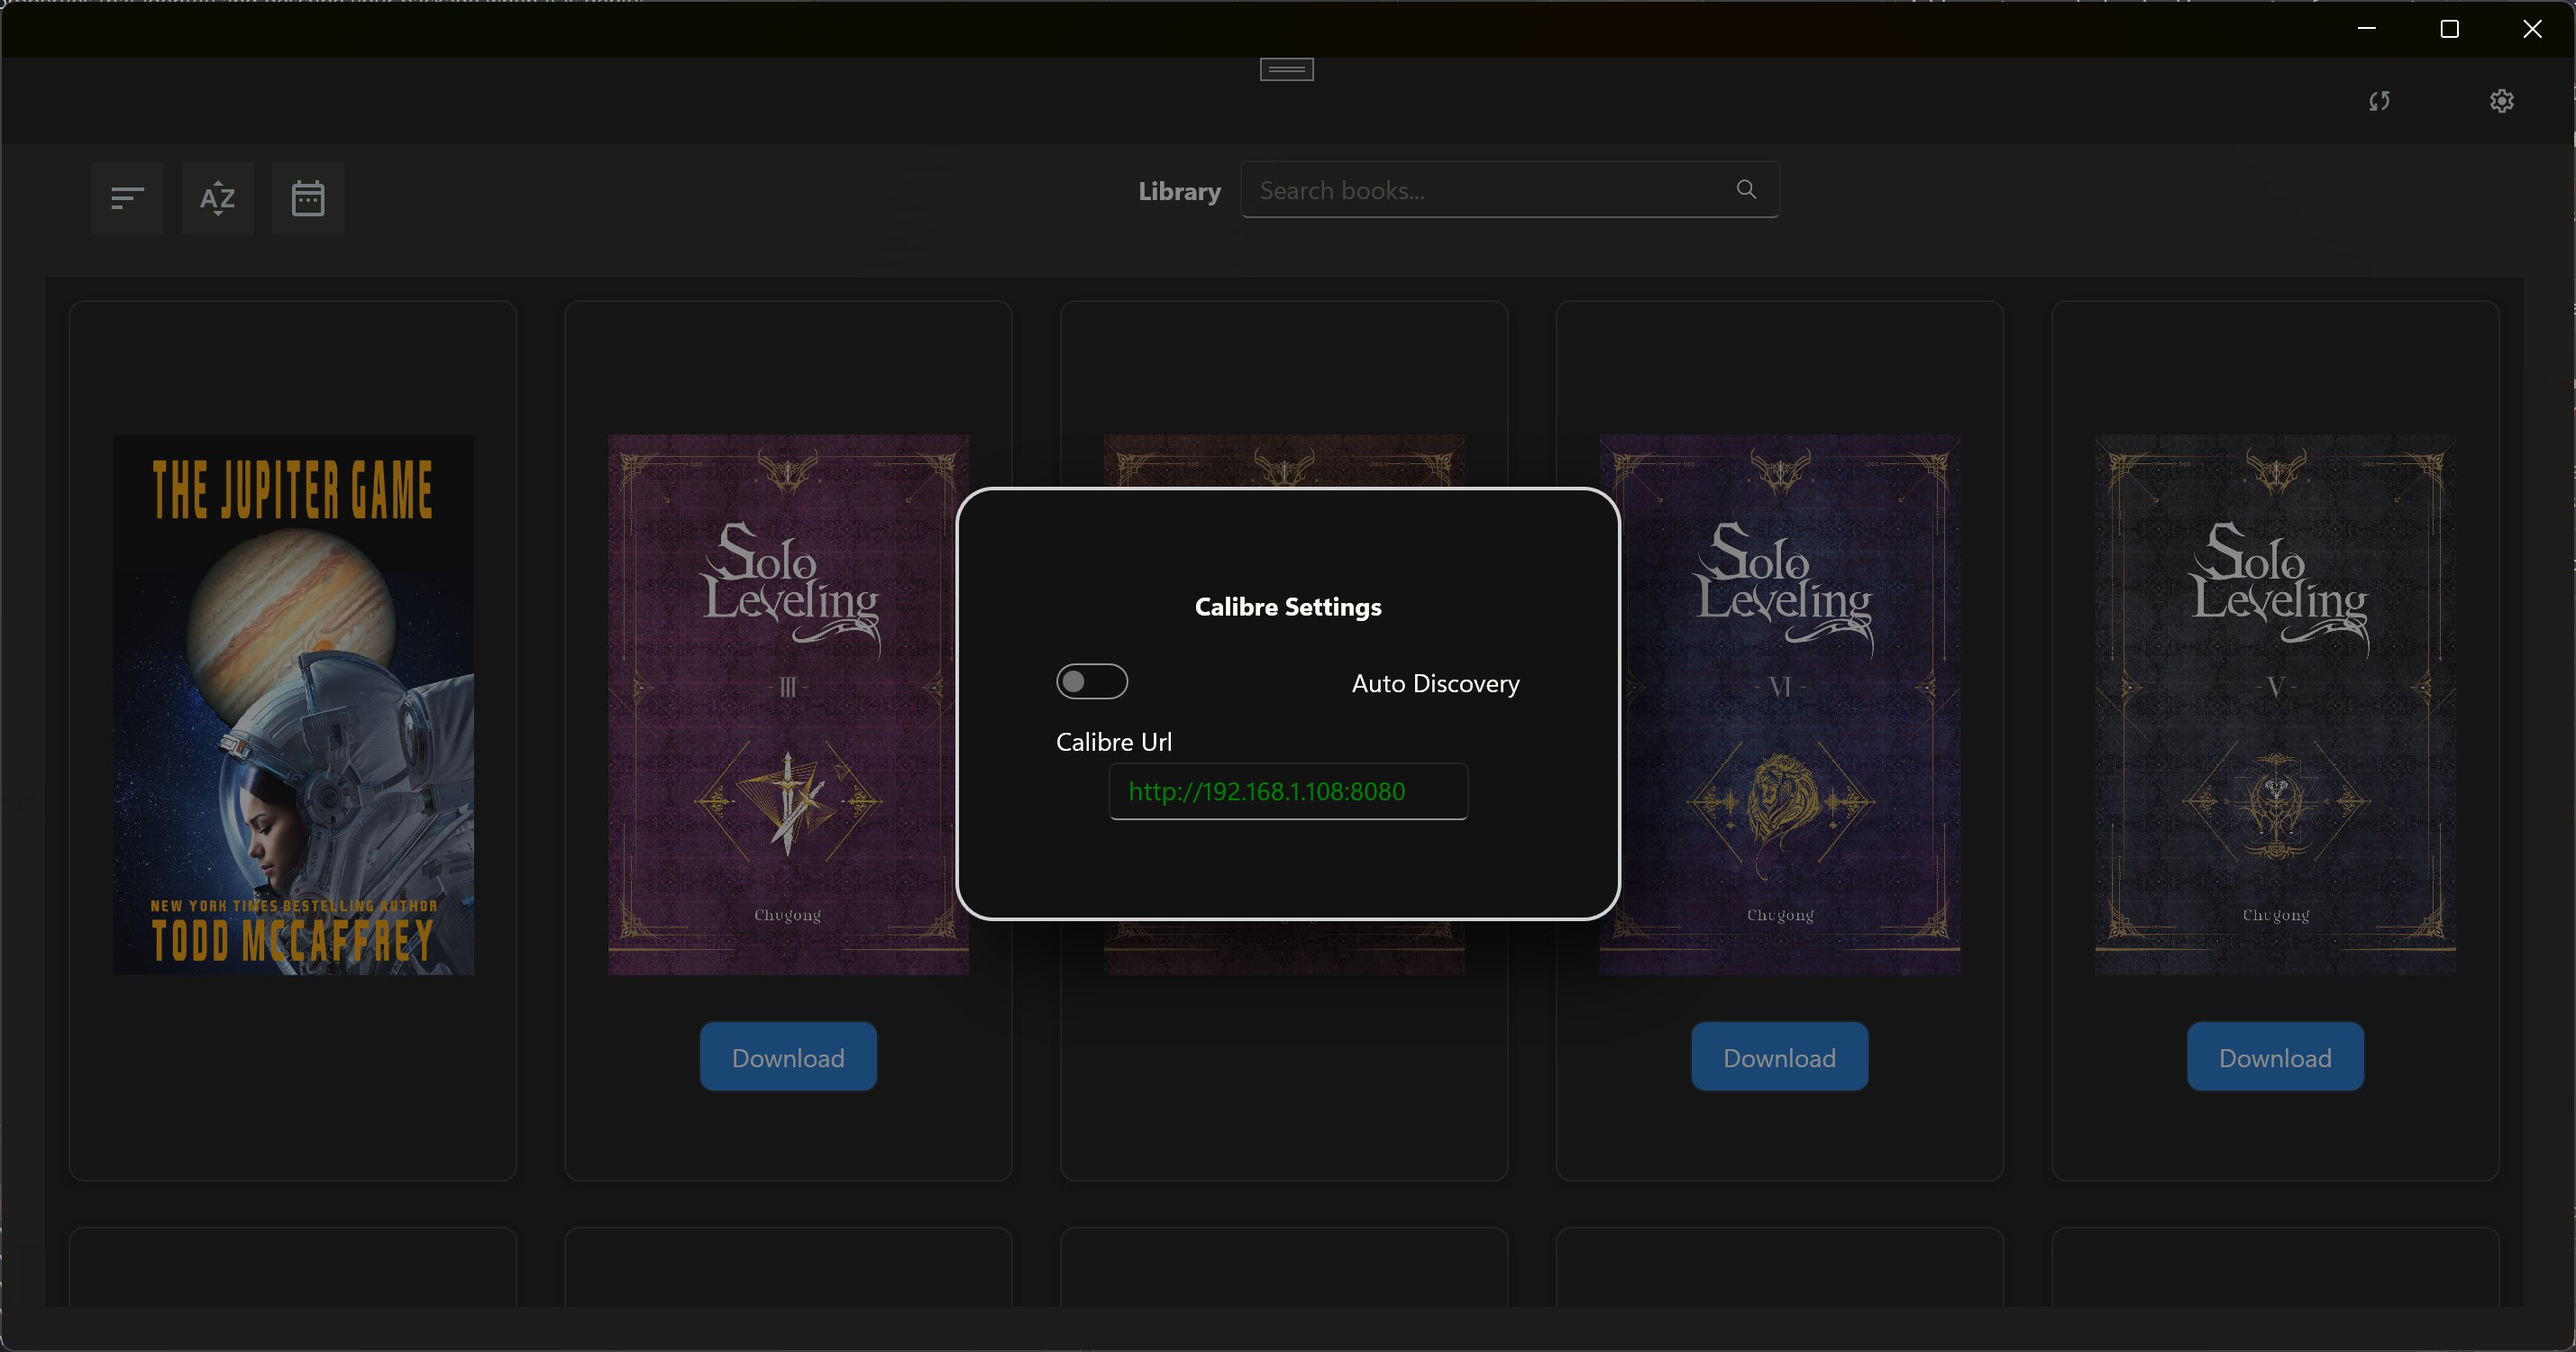Enable the Auto Discovery toggle
This screenshot has height=1352, width=2576.
[x=1092, y=681]
